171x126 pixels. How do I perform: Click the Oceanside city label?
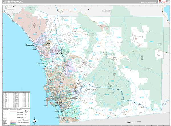point(30,45)
